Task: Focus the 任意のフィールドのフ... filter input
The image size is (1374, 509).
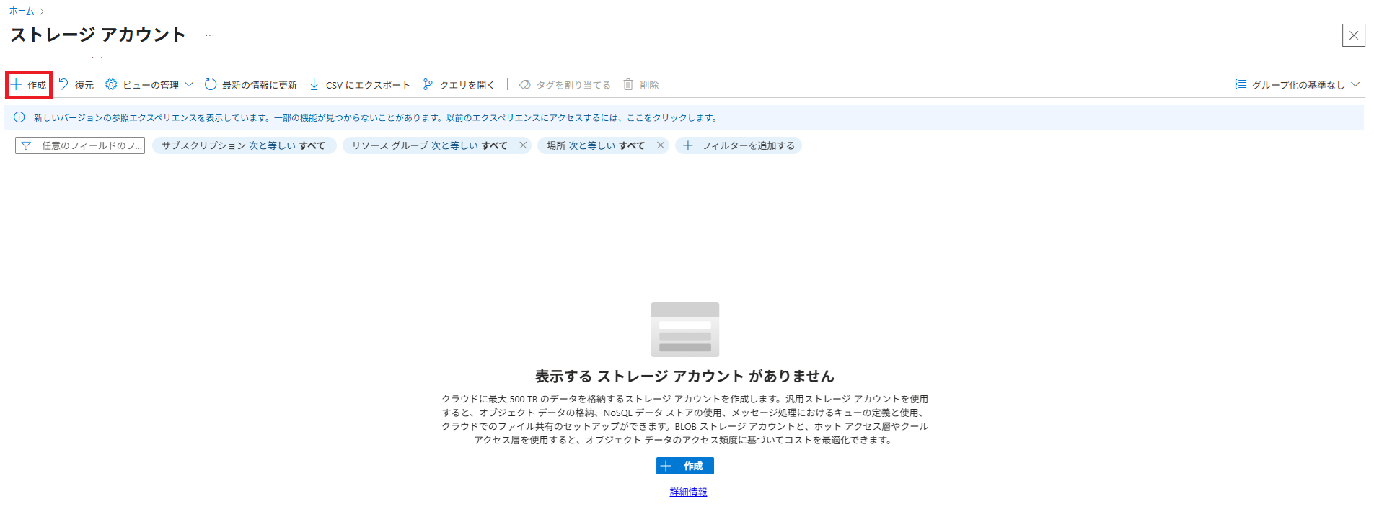Action: [80, 145]
